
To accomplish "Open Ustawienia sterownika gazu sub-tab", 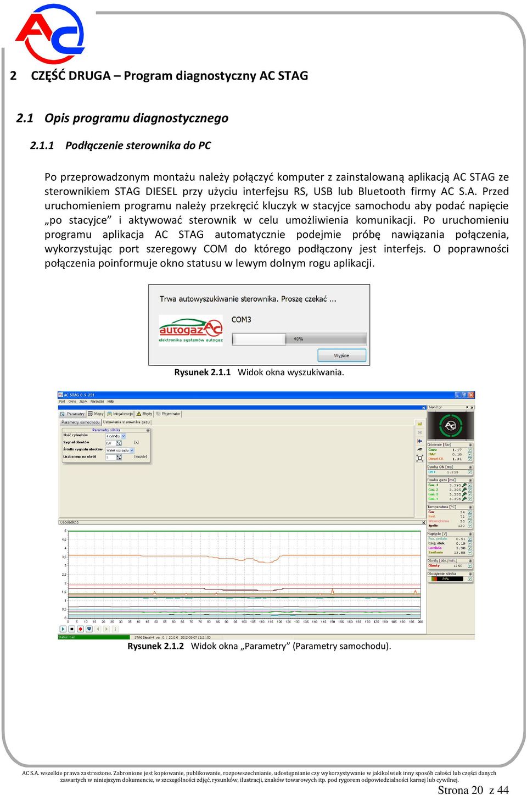I will [x=126, y=422].
